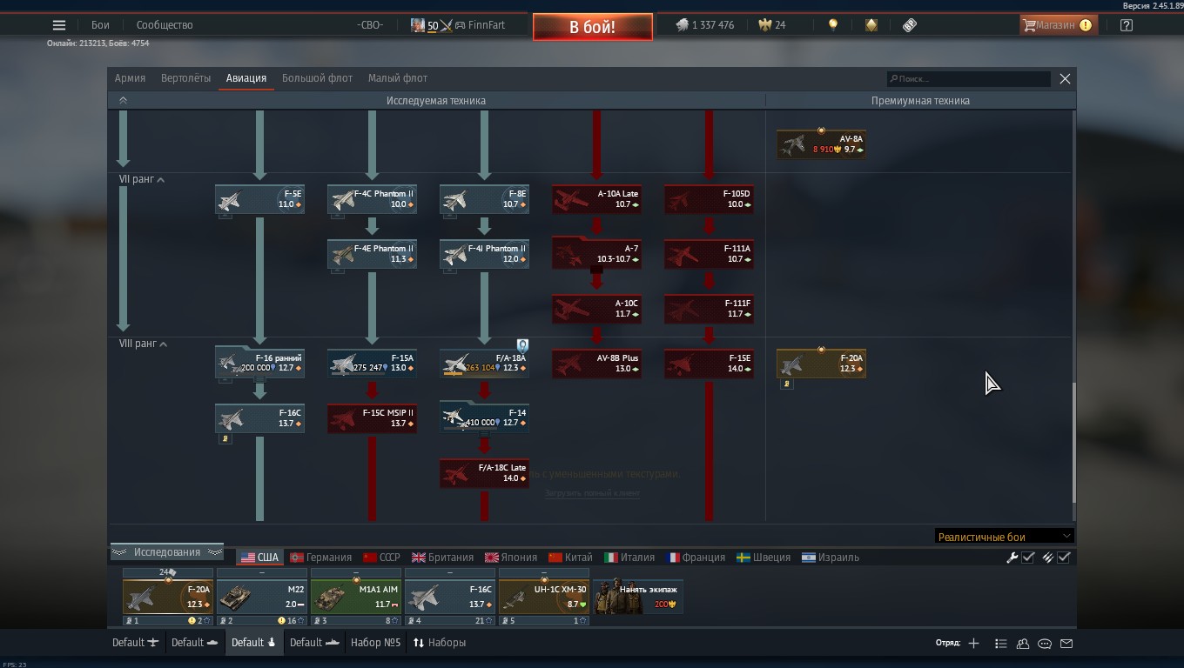Click the В бой! button

(x=593, y=27)
